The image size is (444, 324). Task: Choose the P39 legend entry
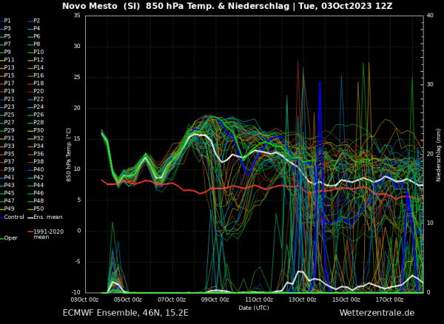point(9,169)
